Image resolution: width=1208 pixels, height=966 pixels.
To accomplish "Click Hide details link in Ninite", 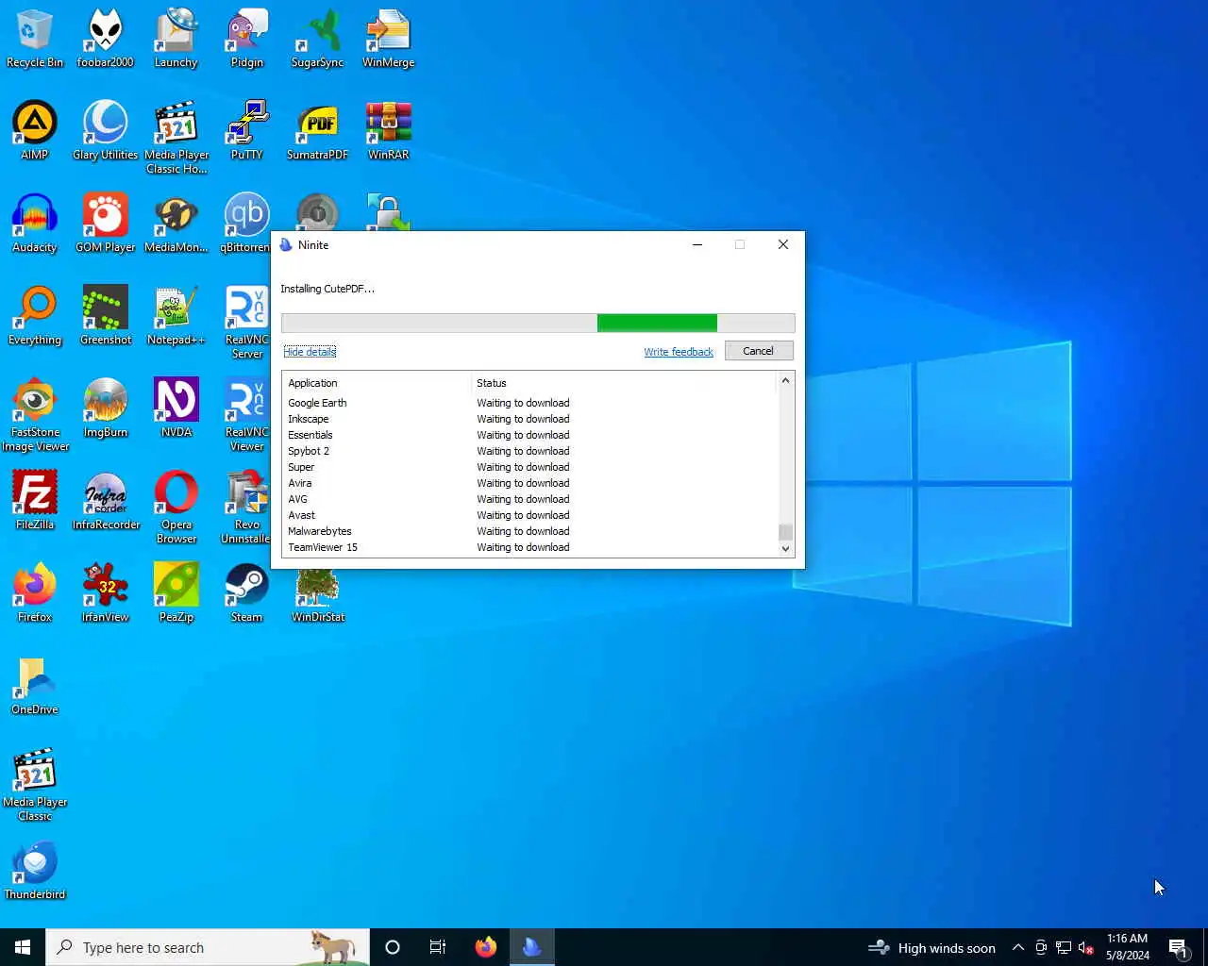I will (310, 352).
